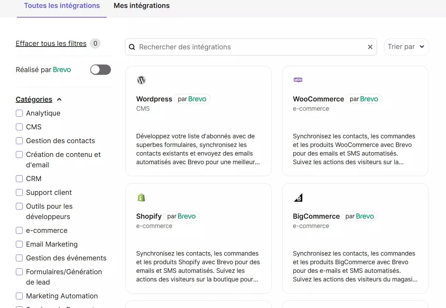Click the WooCommerce logo icon
446x308 pixels.
coord(298,80)
